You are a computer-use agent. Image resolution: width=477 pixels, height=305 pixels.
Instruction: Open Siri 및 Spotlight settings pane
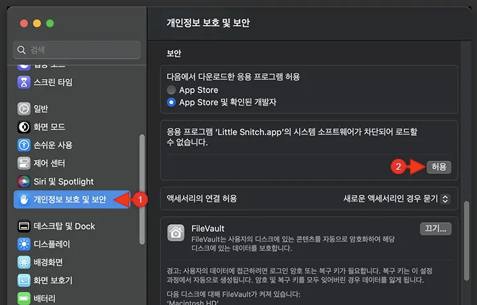coord(72,181)
